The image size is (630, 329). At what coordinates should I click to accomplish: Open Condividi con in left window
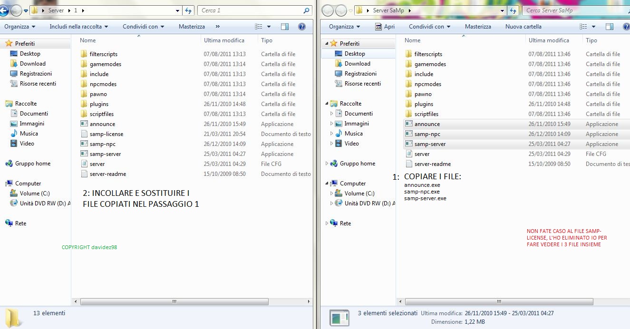[143, 27]
